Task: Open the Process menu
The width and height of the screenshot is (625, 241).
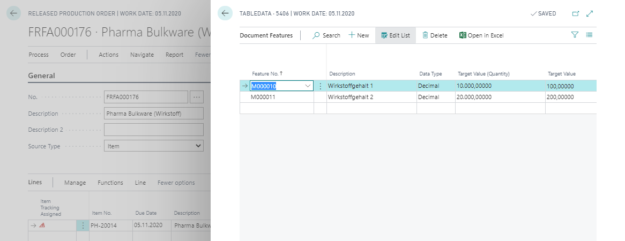Action: point(39,55)
